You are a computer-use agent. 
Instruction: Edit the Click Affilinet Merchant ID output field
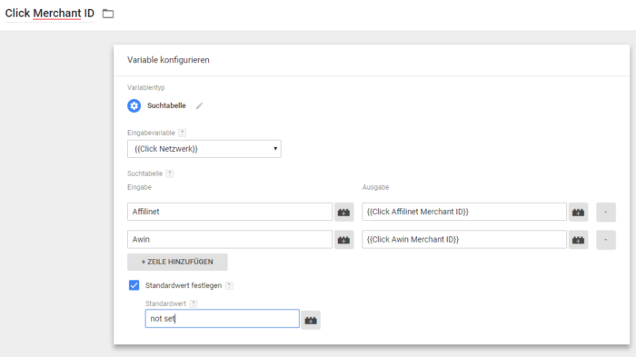[464, 212]
